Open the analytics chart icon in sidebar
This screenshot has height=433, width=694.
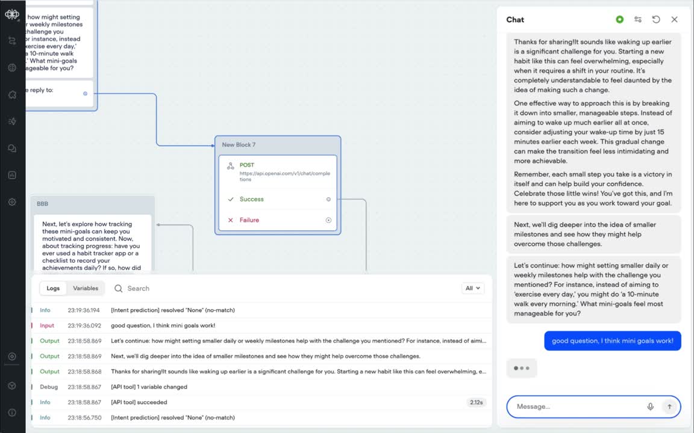pos(12,175)
